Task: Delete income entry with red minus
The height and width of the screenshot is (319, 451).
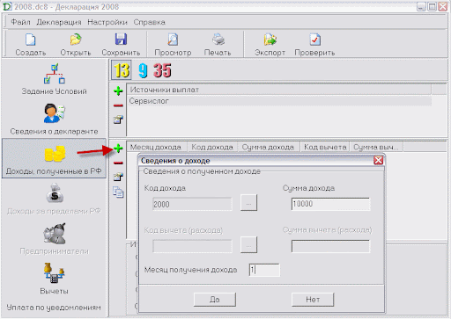Action: 118,163
